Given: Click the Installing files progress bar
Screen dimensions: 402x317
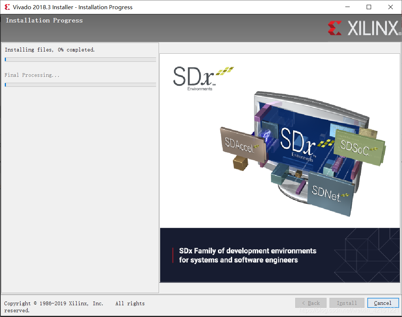Looking at the screenshot, I should coord(80,60).
